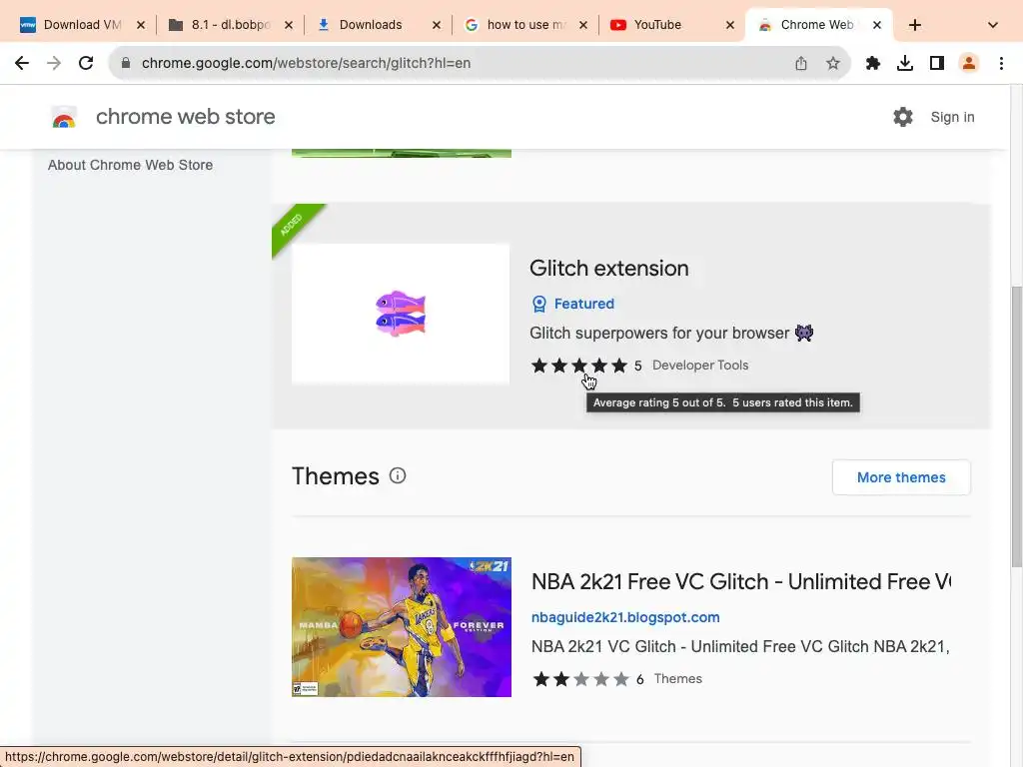The width and height of the screenshot is (1023, 767).
Task: Switch to the 8.1 - dl.bobpo tab
Action: (x=229, y=25)
